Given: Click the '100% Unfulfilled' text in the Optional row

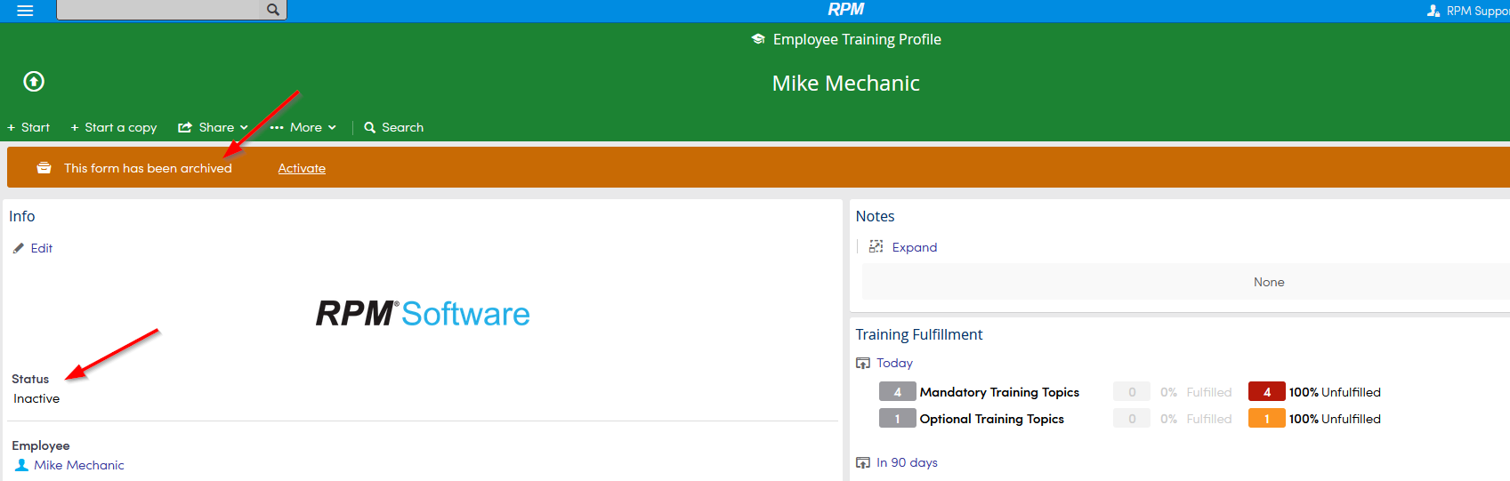Looking at the screenshot, I should click(x=1335, y=419).
